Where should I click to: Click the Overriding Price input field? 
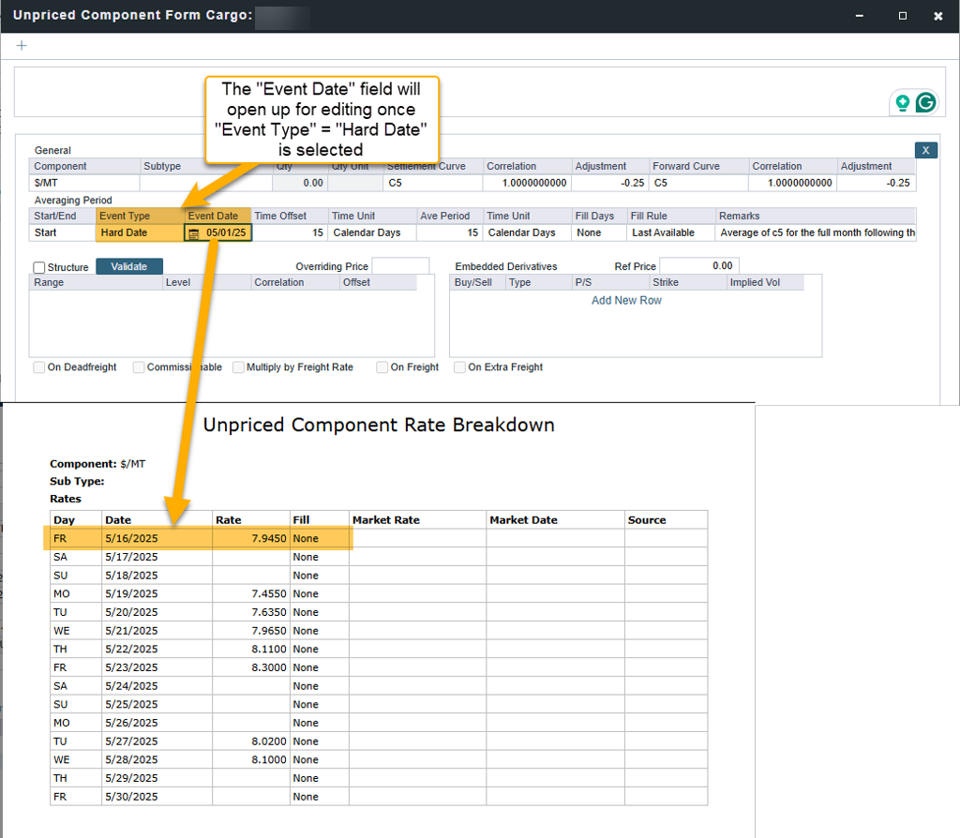(x=400, y=267)
